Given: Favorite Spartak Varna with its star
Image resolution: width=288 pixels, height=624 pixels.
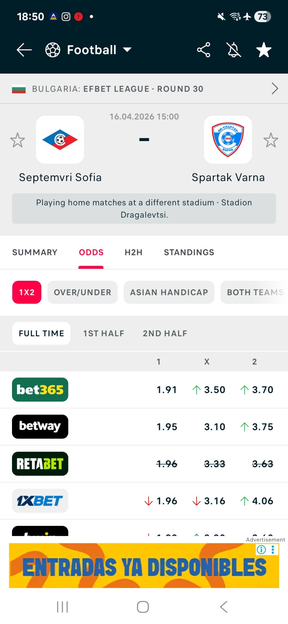Looking at the screenshot, I should coord(271,140).
